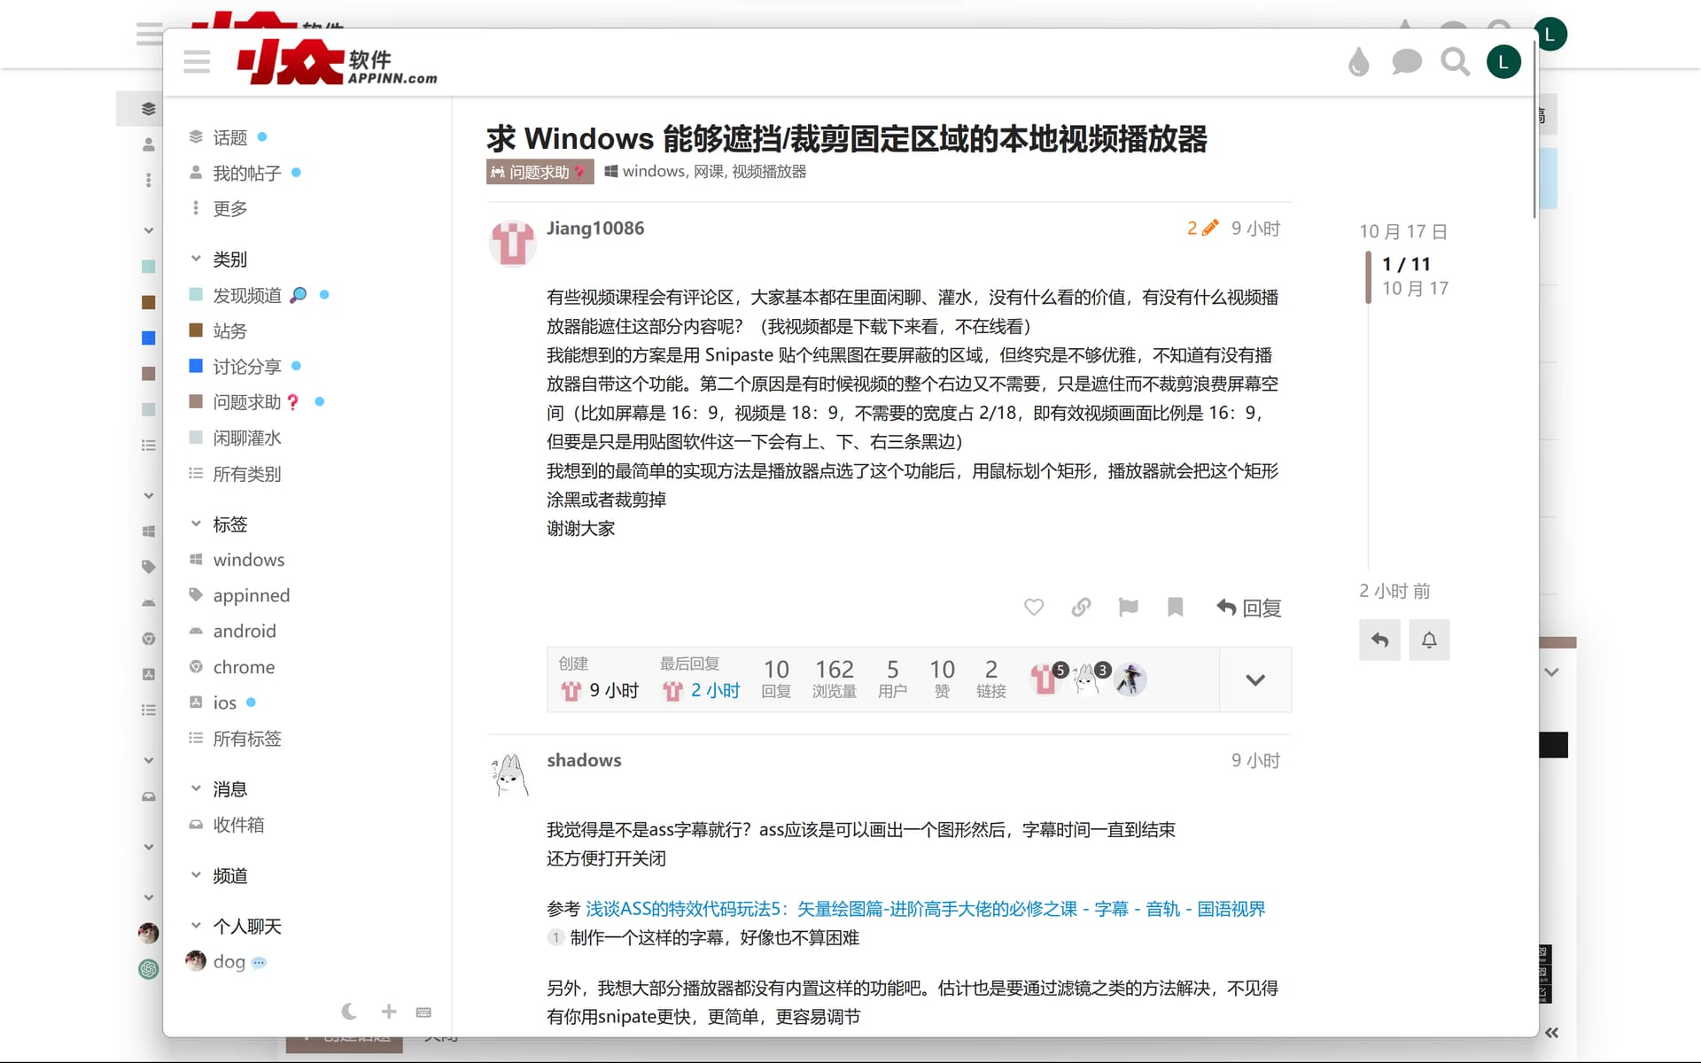The width and height of the screenshot is (1701, 1063).
Task: Open the chat bubble icon in the header
Action: point(1406,62)
